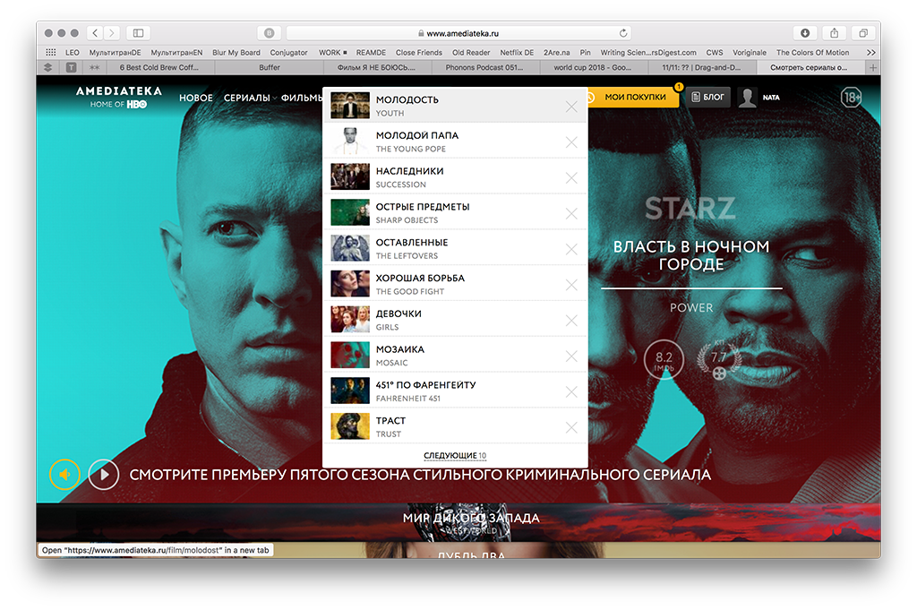Load next 10 via Следующие link
Screen dimensions: 917x610
(455, 456)
